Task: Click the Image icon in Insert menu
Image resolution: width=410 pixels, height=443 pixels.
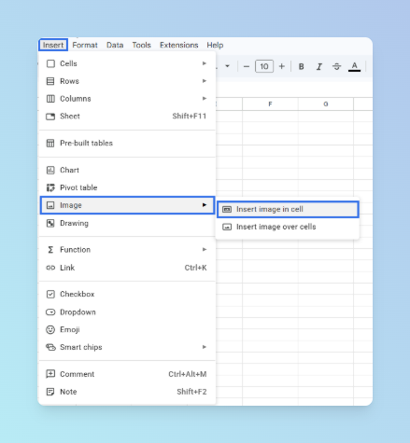Action: tap(50, 205)
